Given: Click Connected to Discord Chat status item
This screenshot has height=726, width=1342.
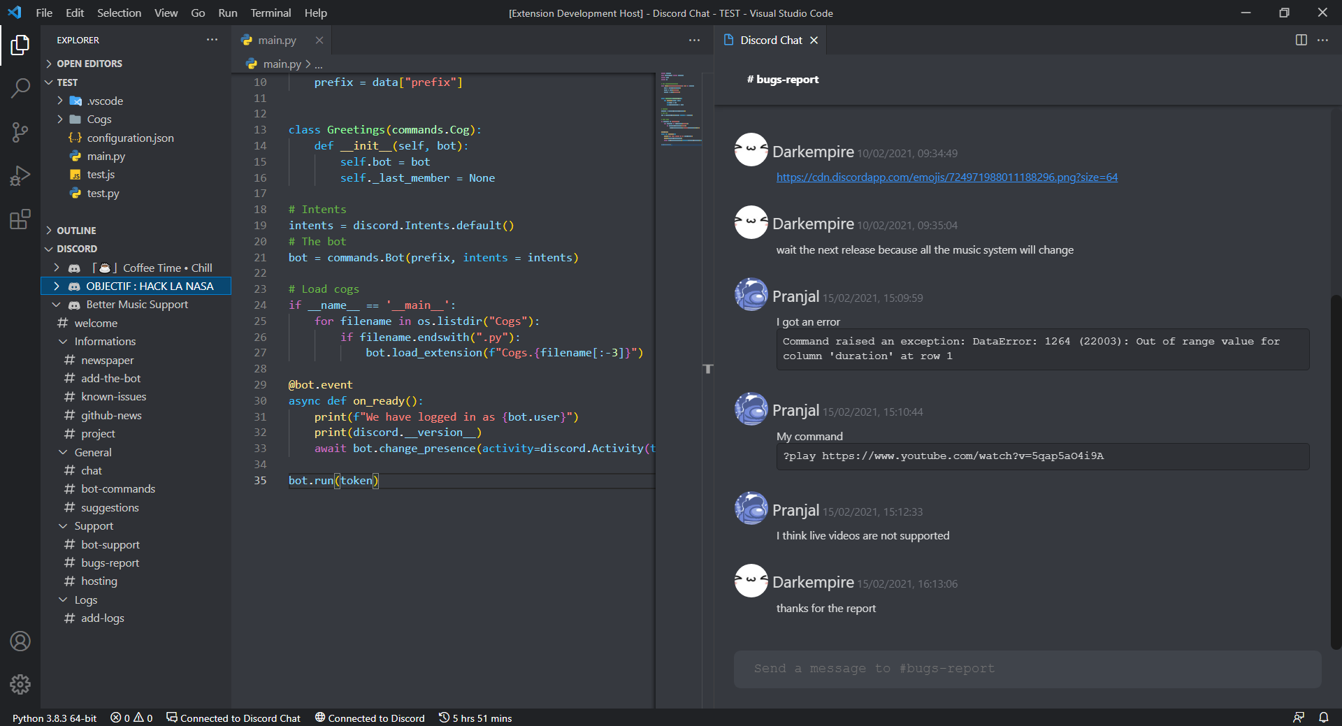Looking at the screenshot, I should coord(233,718).
